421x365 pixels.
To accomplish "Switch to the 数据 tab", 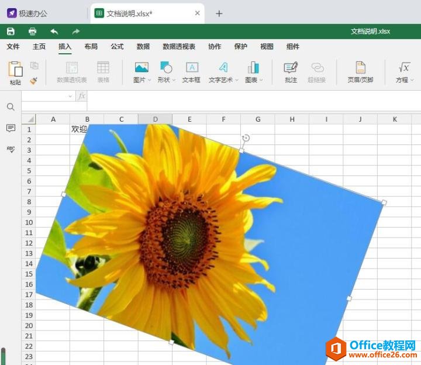I will (x=143, y=46).
